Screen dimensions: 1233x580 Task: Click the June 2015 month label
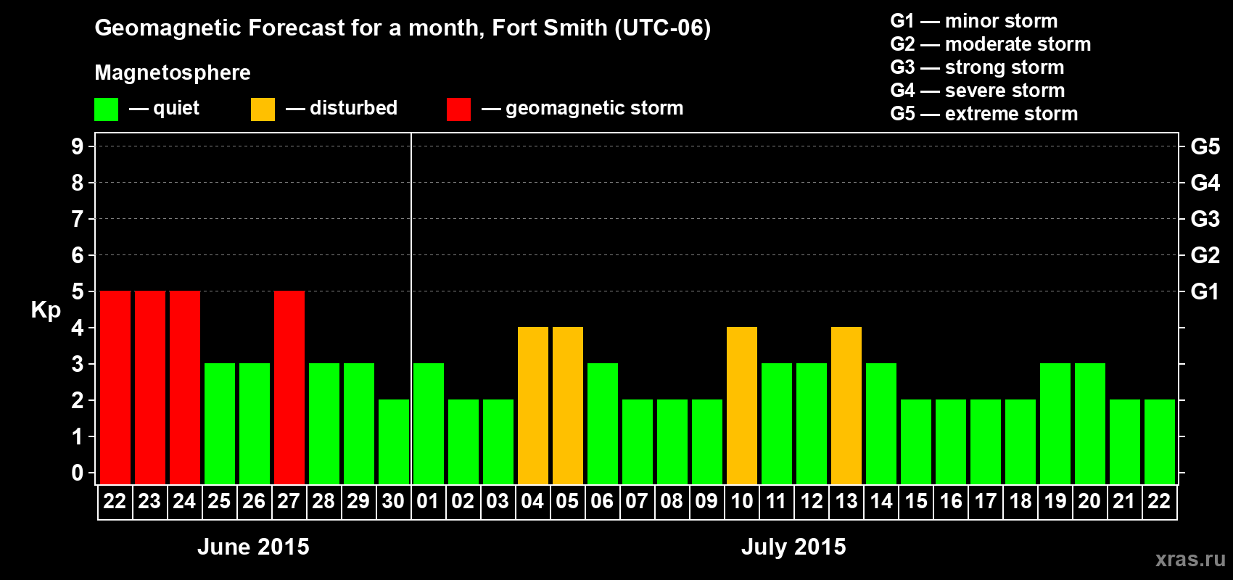[253, 547]
